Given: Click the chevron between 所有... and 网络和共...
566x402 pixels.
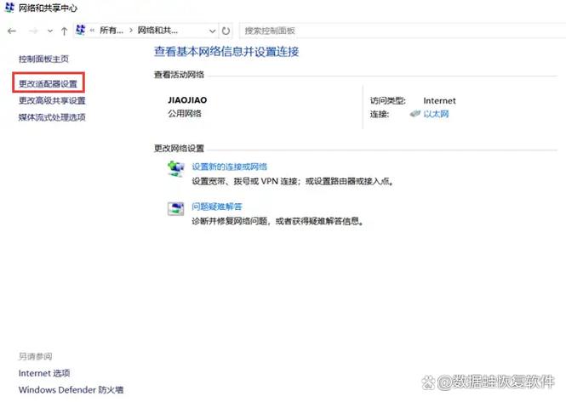Looking at the screenshot, I should (131, 31).
